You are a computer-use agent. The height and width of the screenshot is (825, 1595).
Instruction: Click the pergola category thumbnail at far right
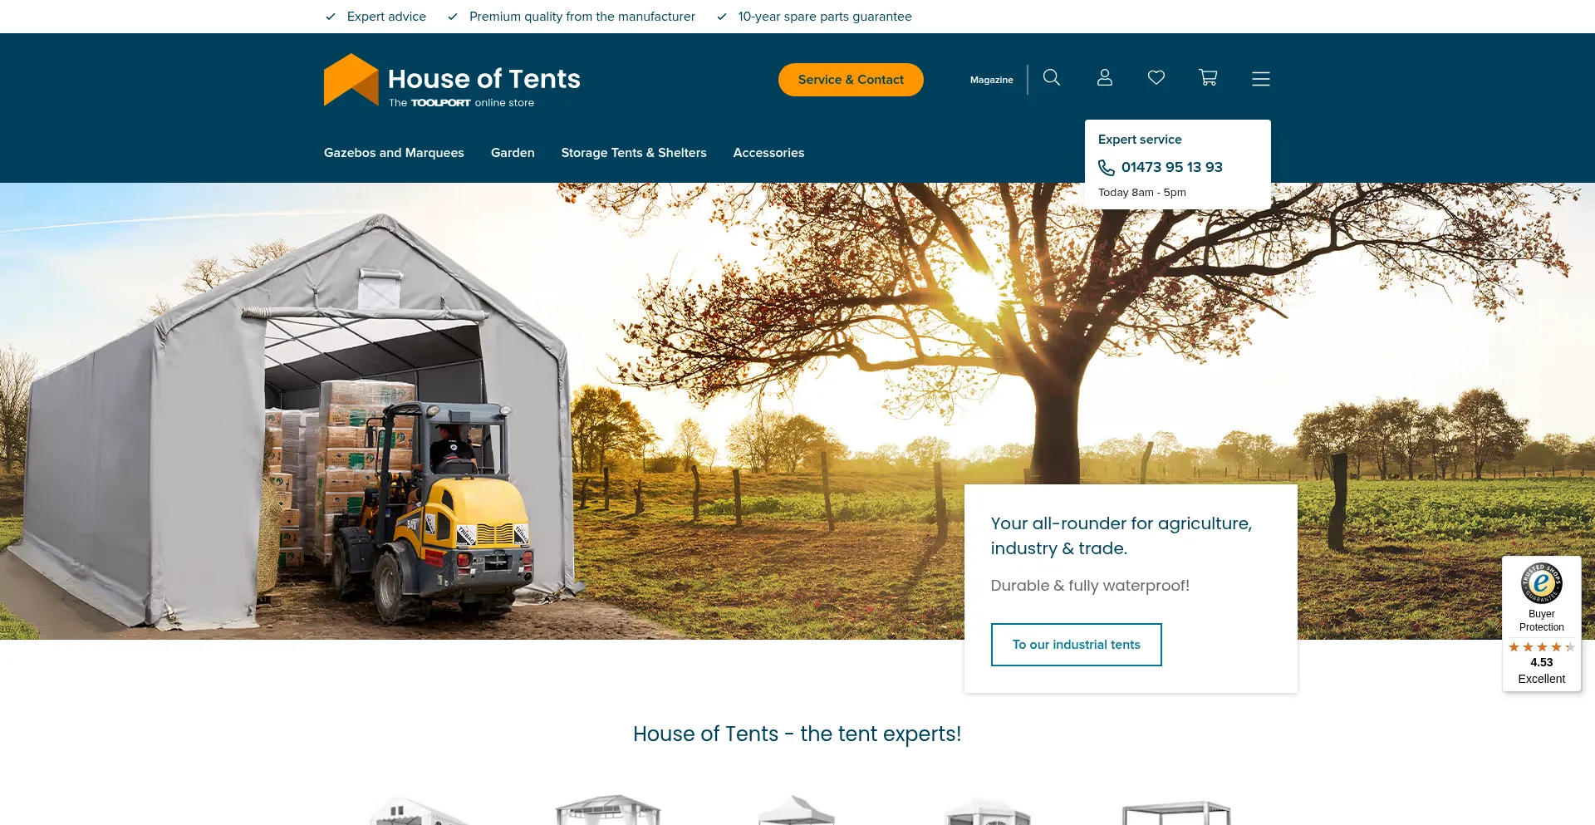tap(1175, 812)
